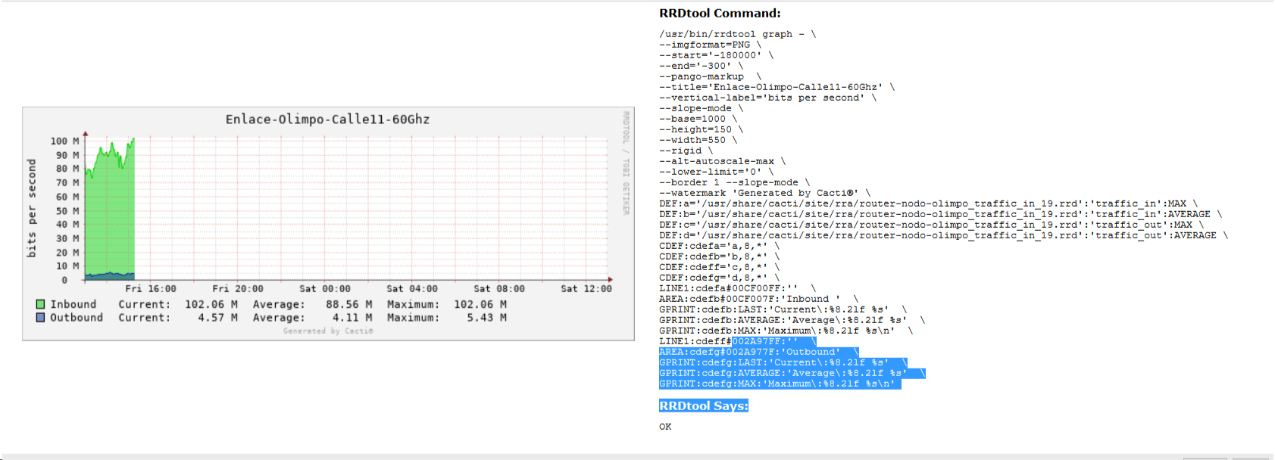Click the Inbound Average value 88.56 M
The image size is (1275, 460).
point(349,304)
